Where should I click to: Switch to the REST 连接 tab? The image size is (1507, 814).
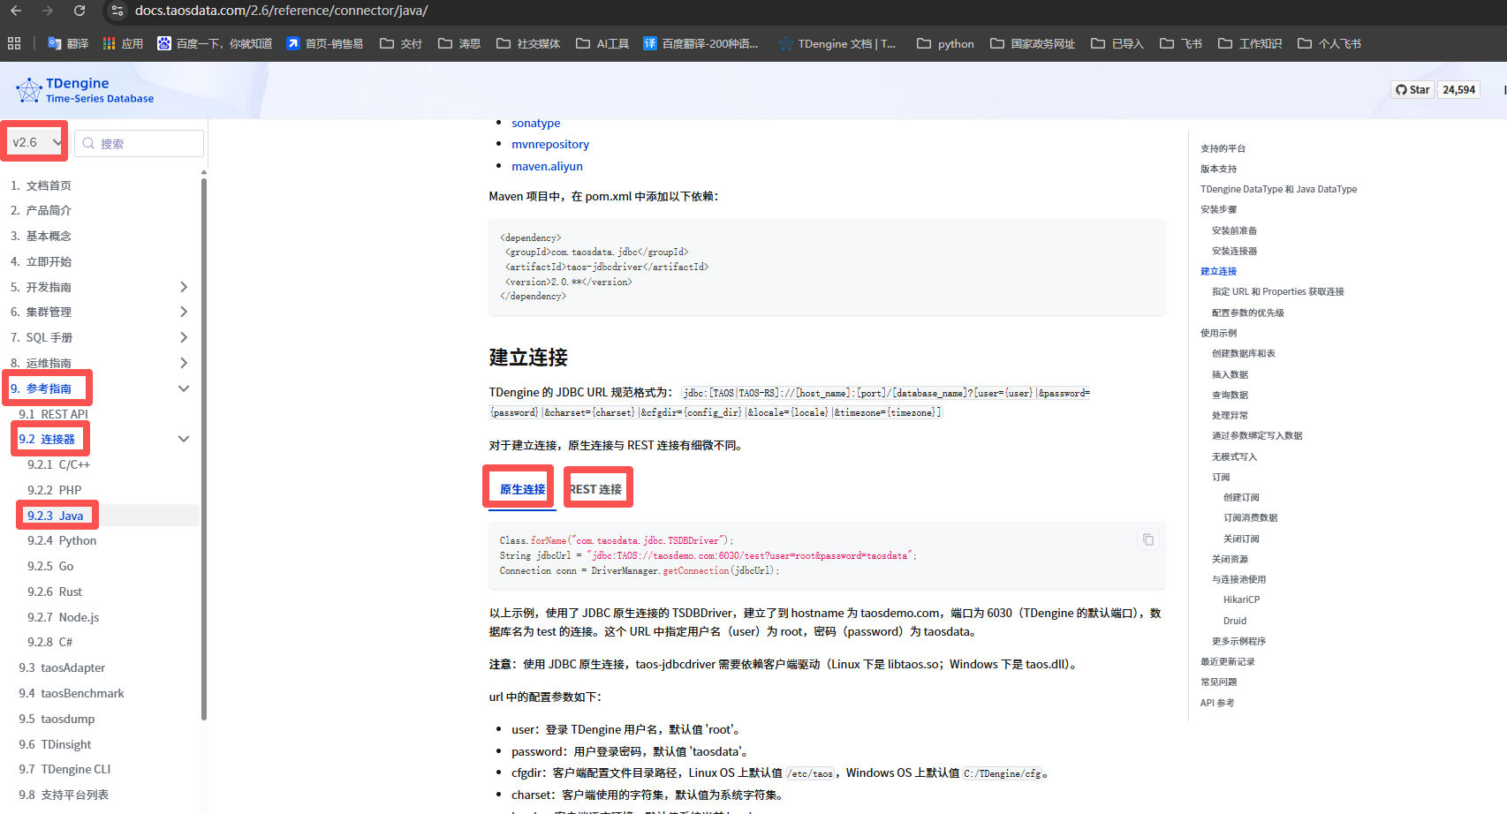(x=596, y=489)
